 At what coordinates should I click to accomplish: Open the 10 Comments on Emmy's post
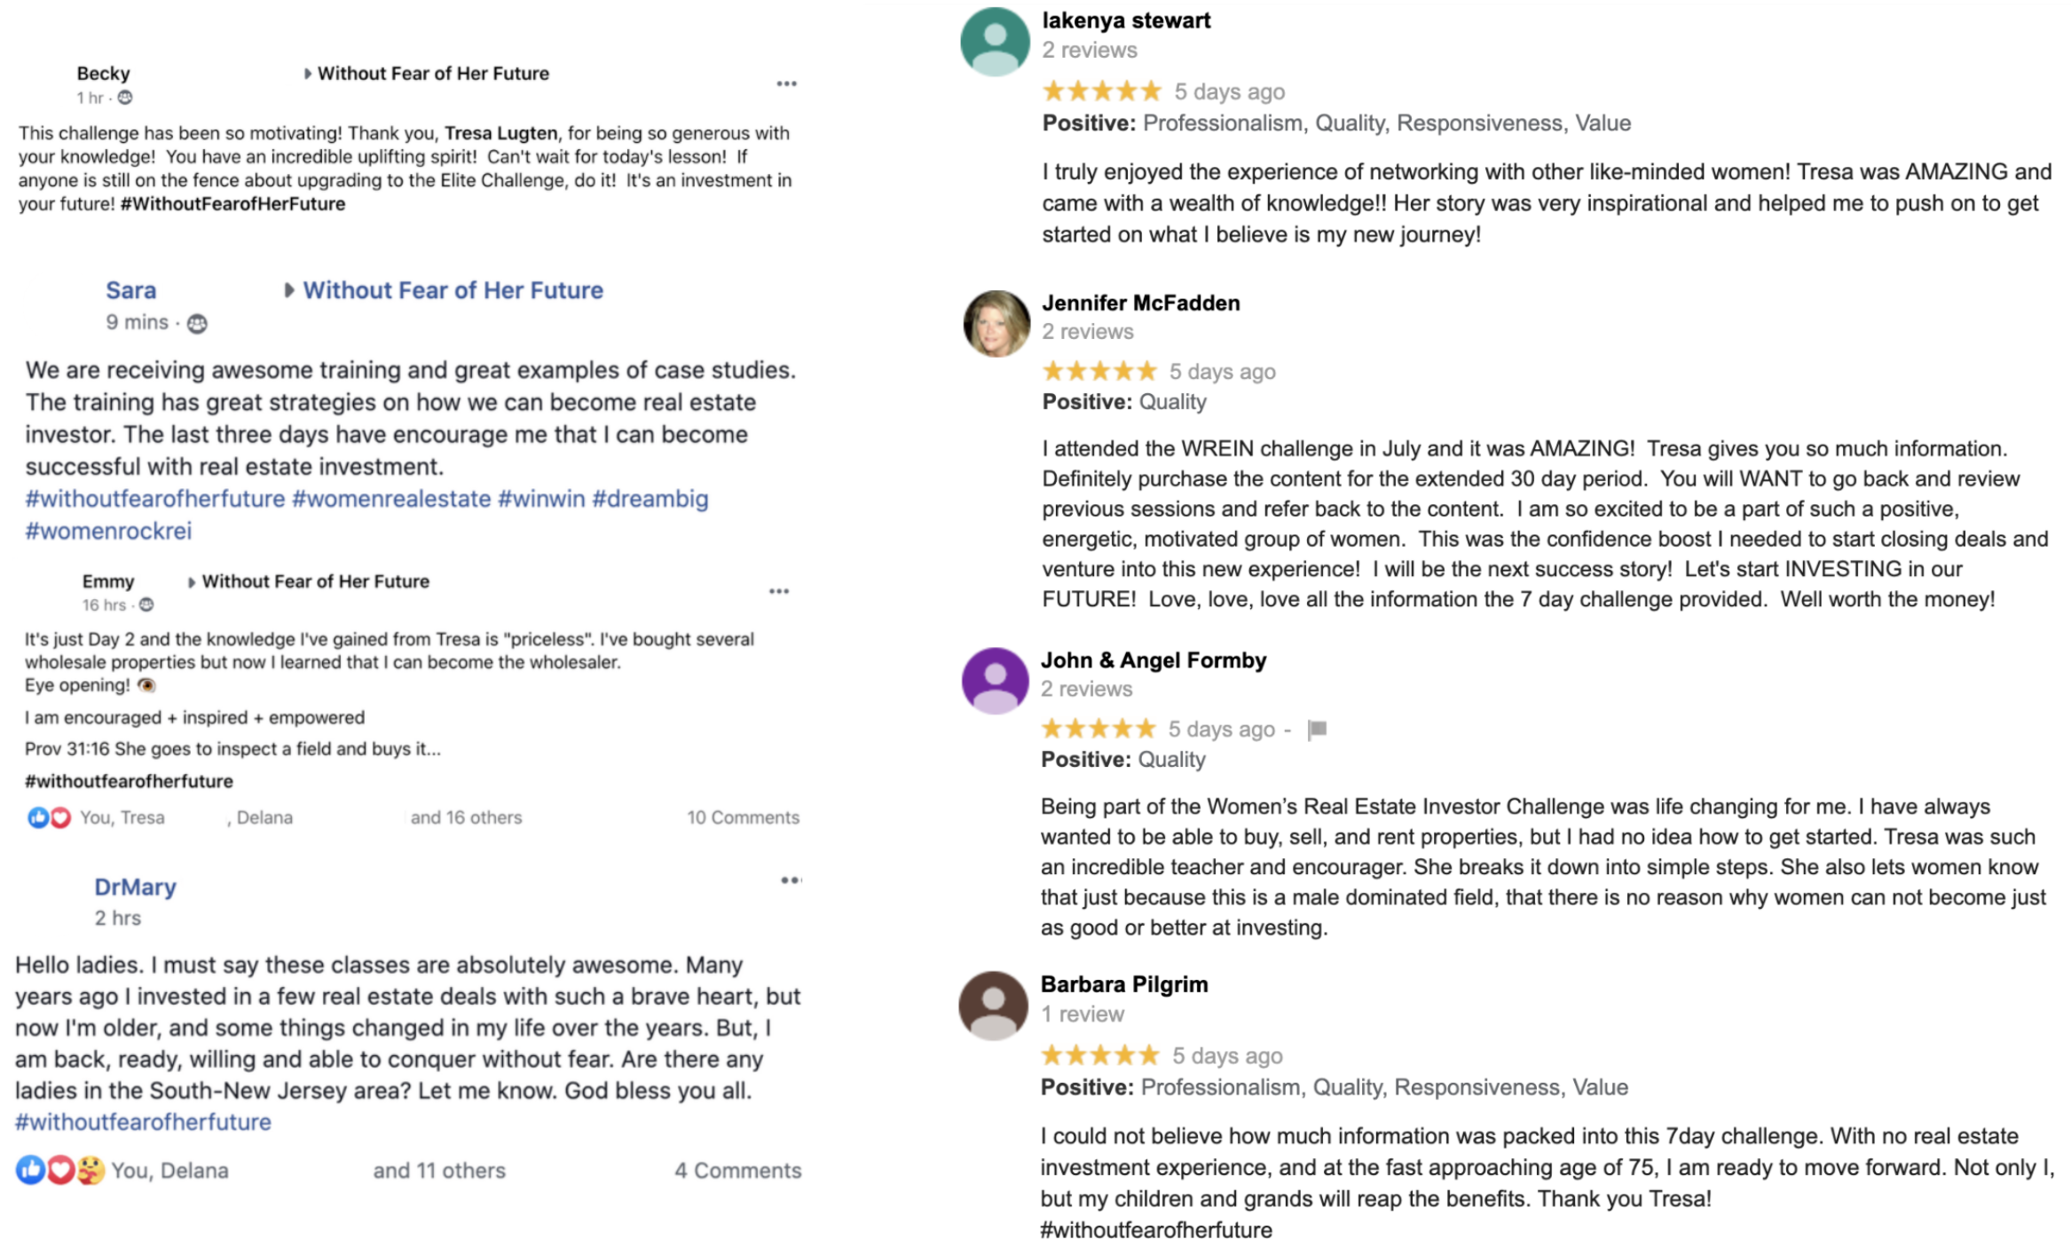click(743, 817)
